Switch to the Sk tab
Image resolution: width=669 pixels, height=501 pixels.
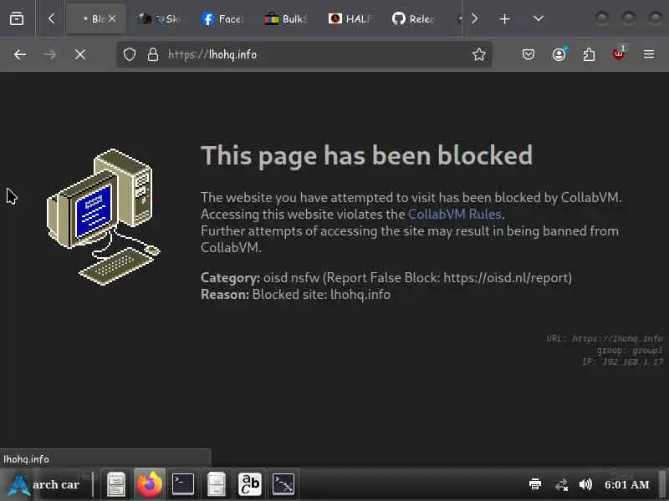pyautogui.click(x=159, y=18)
